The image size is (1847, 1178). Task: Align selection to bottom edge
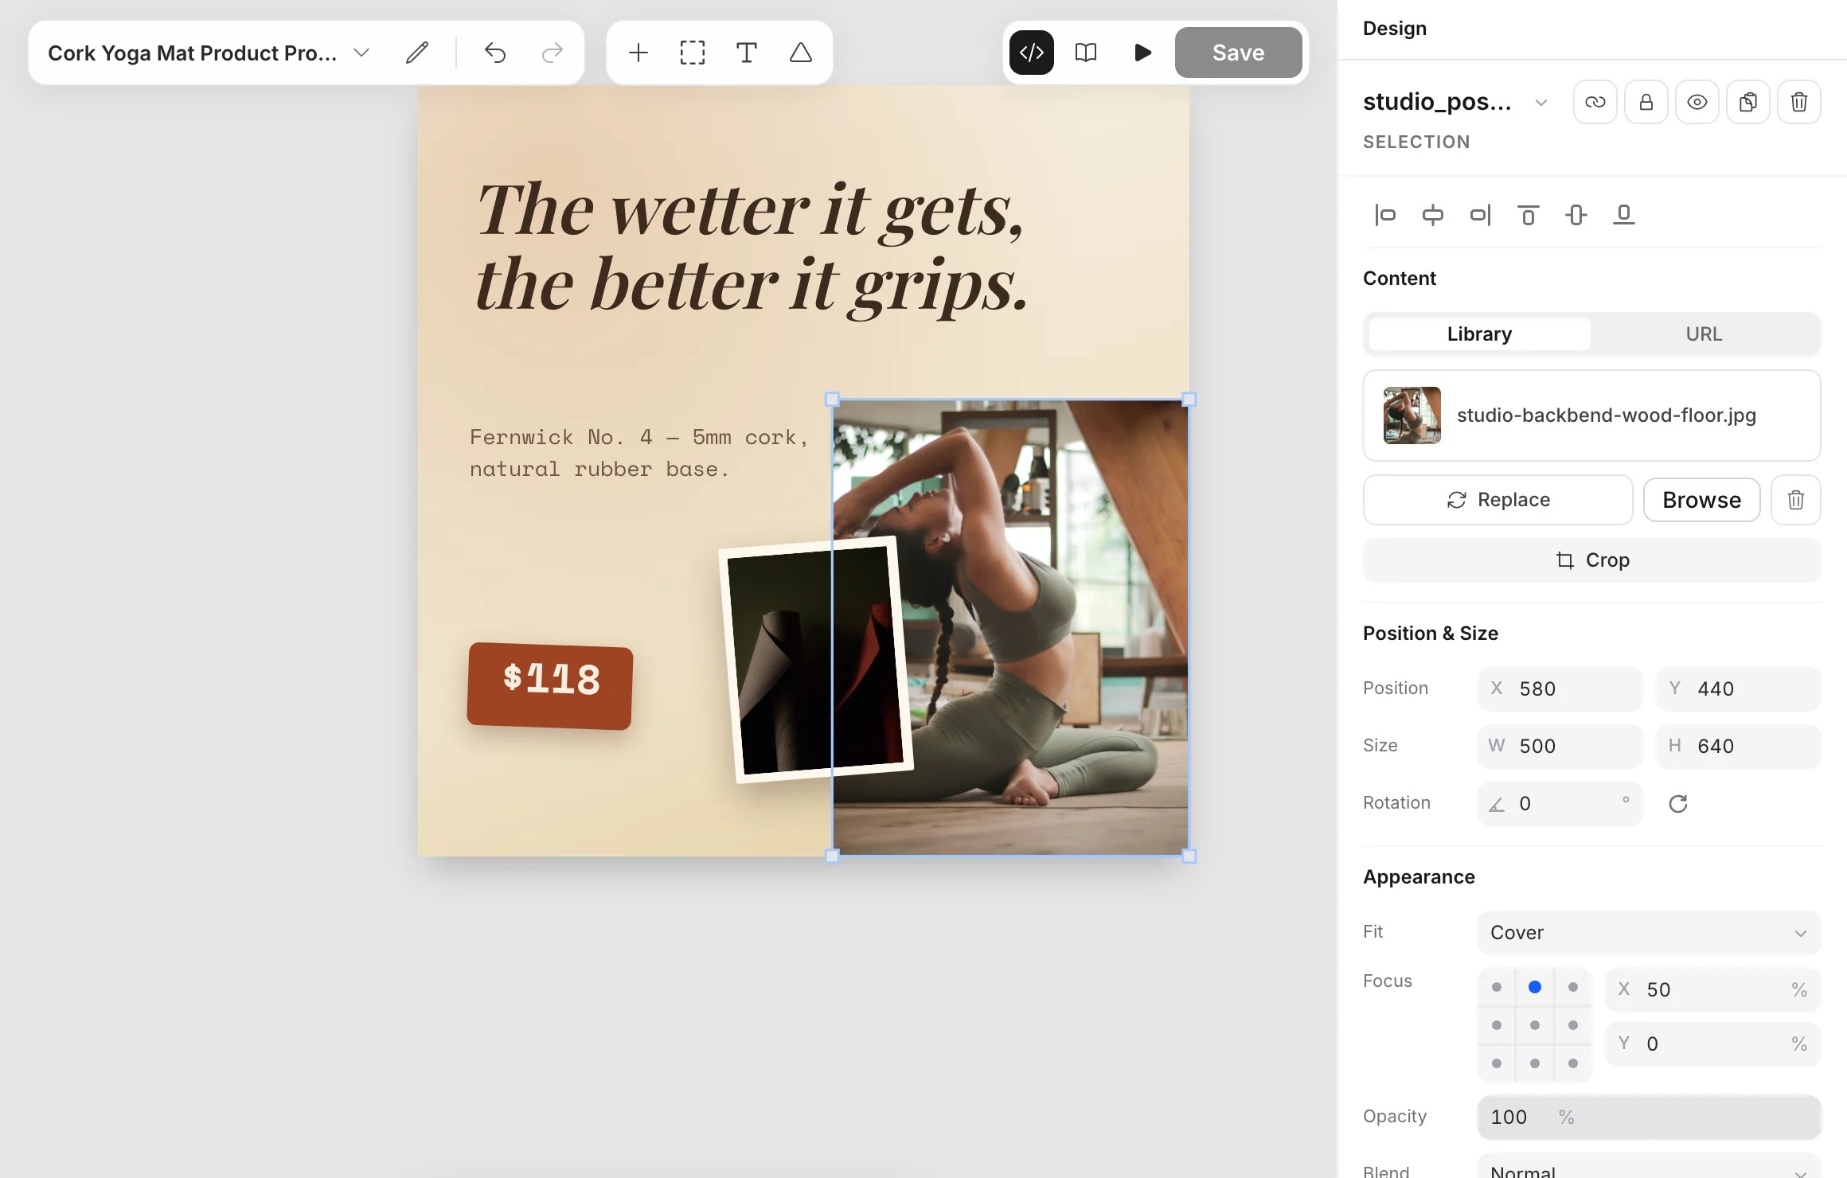point(1624,215)
